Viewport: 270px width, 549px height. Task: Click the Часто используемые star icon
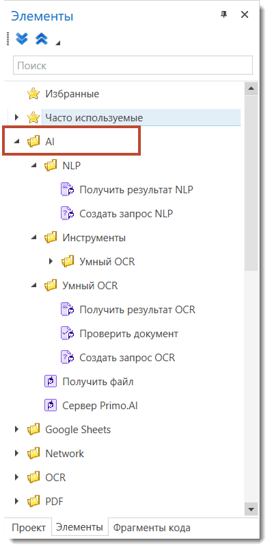[x=33, y=118]
